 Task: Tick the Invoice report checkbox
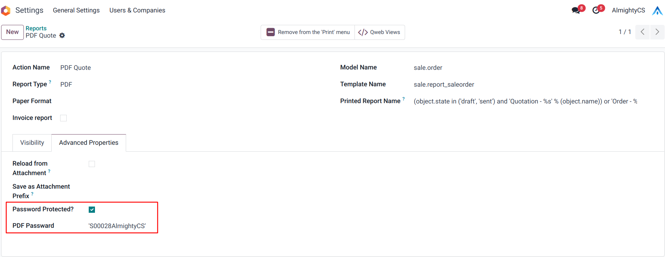[63, 118]
